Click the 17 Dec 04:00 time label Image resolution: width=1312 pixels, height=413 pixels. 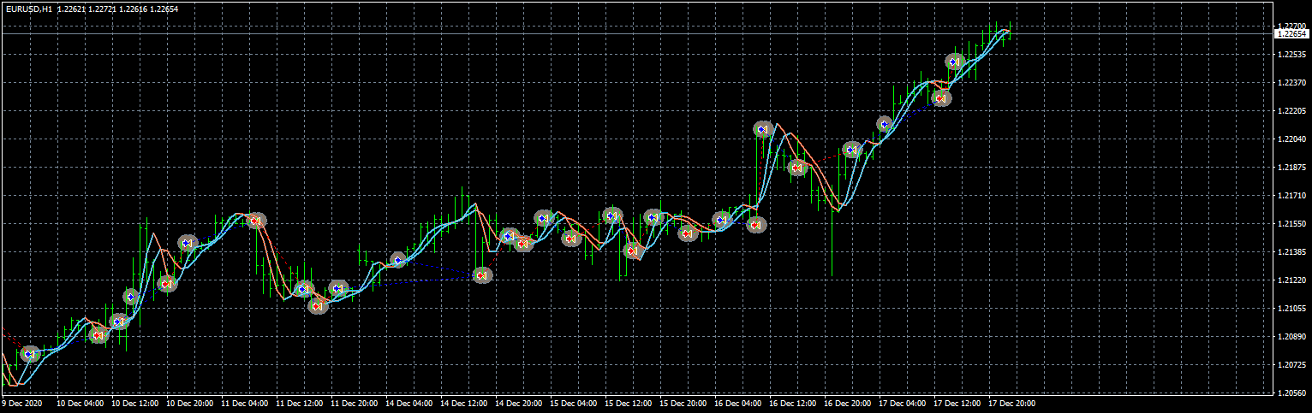click(x=903, y=402)
